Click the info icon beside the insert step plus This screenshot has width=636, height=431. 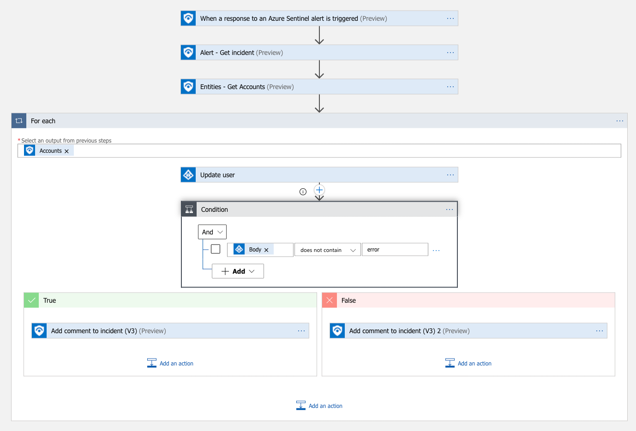tap(303, 192)
